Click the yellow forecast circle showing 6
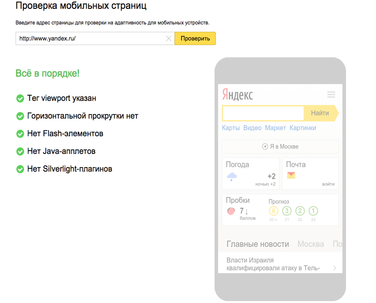Image resolution: width=376 pixels, height=303 pixels. (273, 211)
